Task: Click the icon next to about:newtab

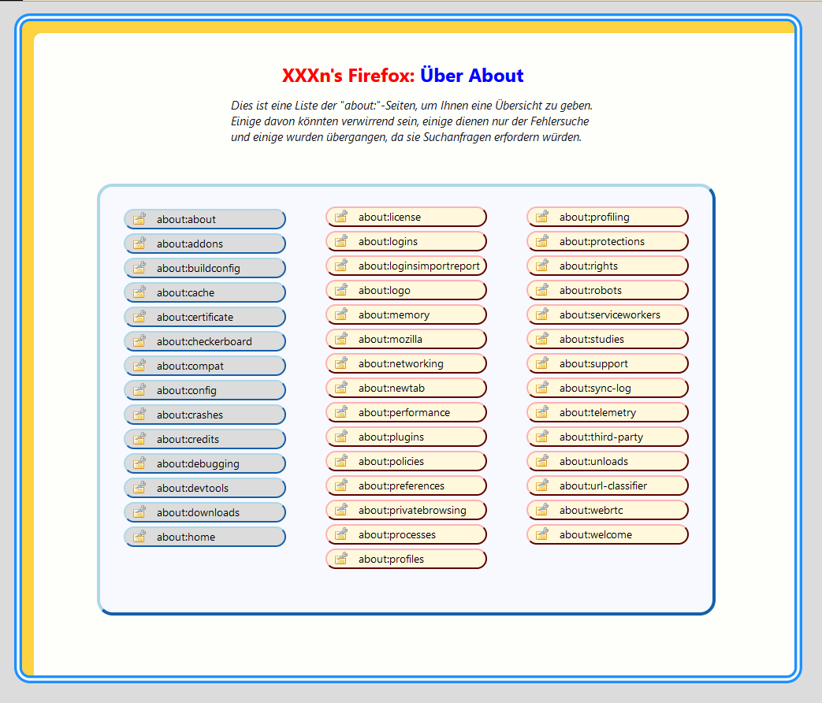Action: tap(340, 388)
